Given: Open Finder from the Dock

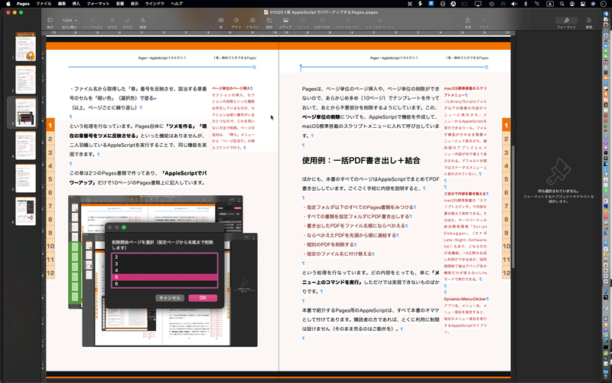Looking at the screenshot, I should [606, 13].
